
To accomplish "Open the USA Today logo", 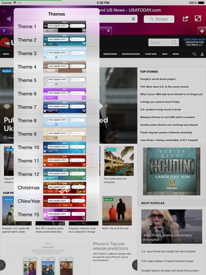I will (x=7, y=43).
